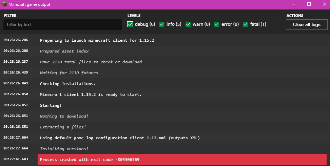This screenshot has height=166, width=330.
Task: Click 'Minecraft client 1.15.2 is ready to start.'
Action: tap(165, 95)
